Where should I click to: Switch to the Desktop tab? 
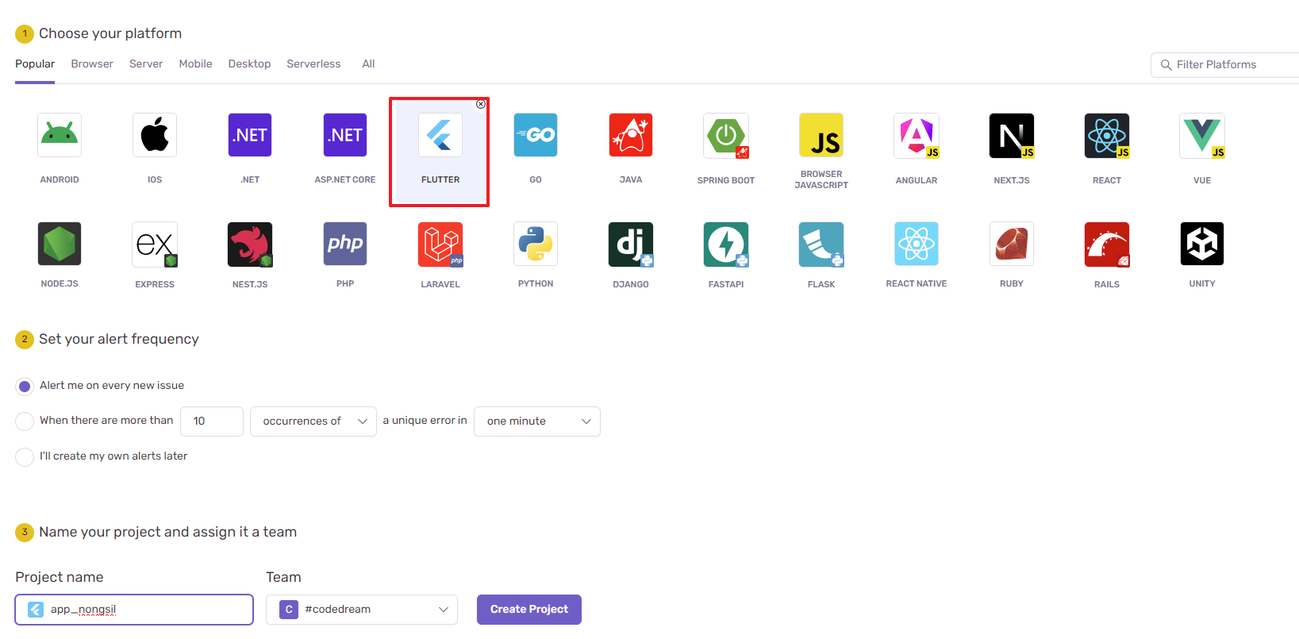249,64
